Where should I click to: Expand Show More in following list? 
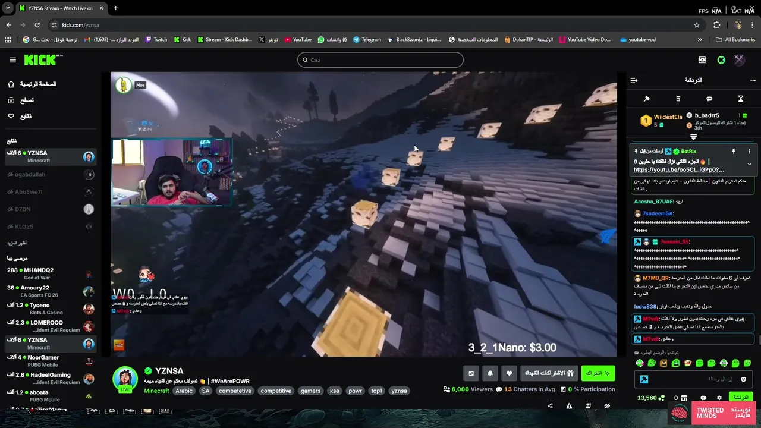(x=17, y=243)
